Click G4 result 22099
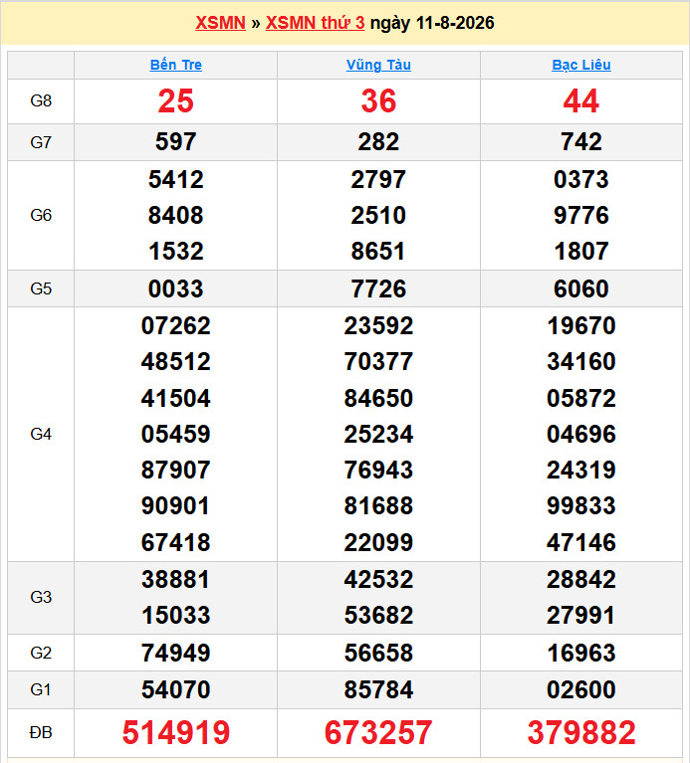The height and width of the screenshot is (763, 690). pyautogui.click(x=378, y=542)
